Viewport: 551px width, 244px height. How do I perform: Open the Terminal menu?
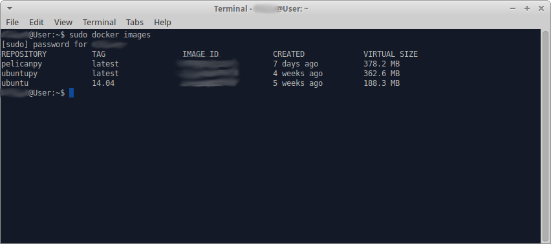click(x=99, y=23)
